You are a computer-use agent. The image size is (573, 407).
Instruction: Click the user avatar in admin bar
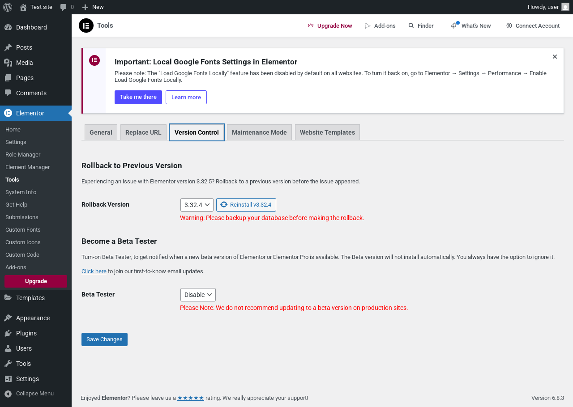[565, 7]
